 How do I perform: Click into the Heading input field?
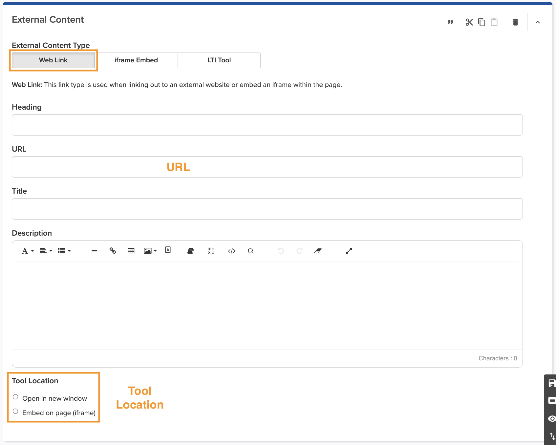point(267,125)
